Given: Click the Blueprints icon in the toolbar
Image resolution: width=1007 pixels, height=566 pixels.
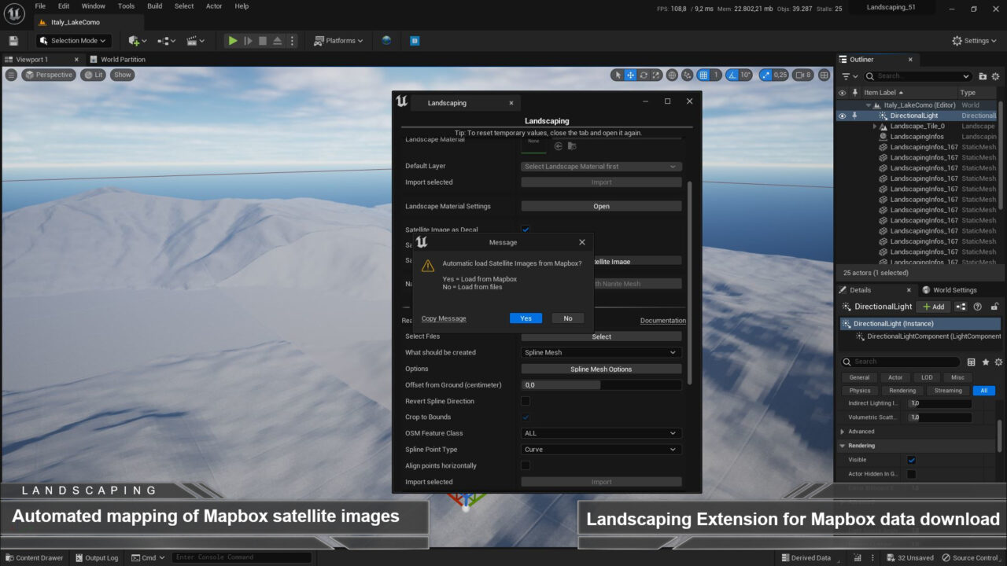Looking at the screenshot, I should pos(166,40).
